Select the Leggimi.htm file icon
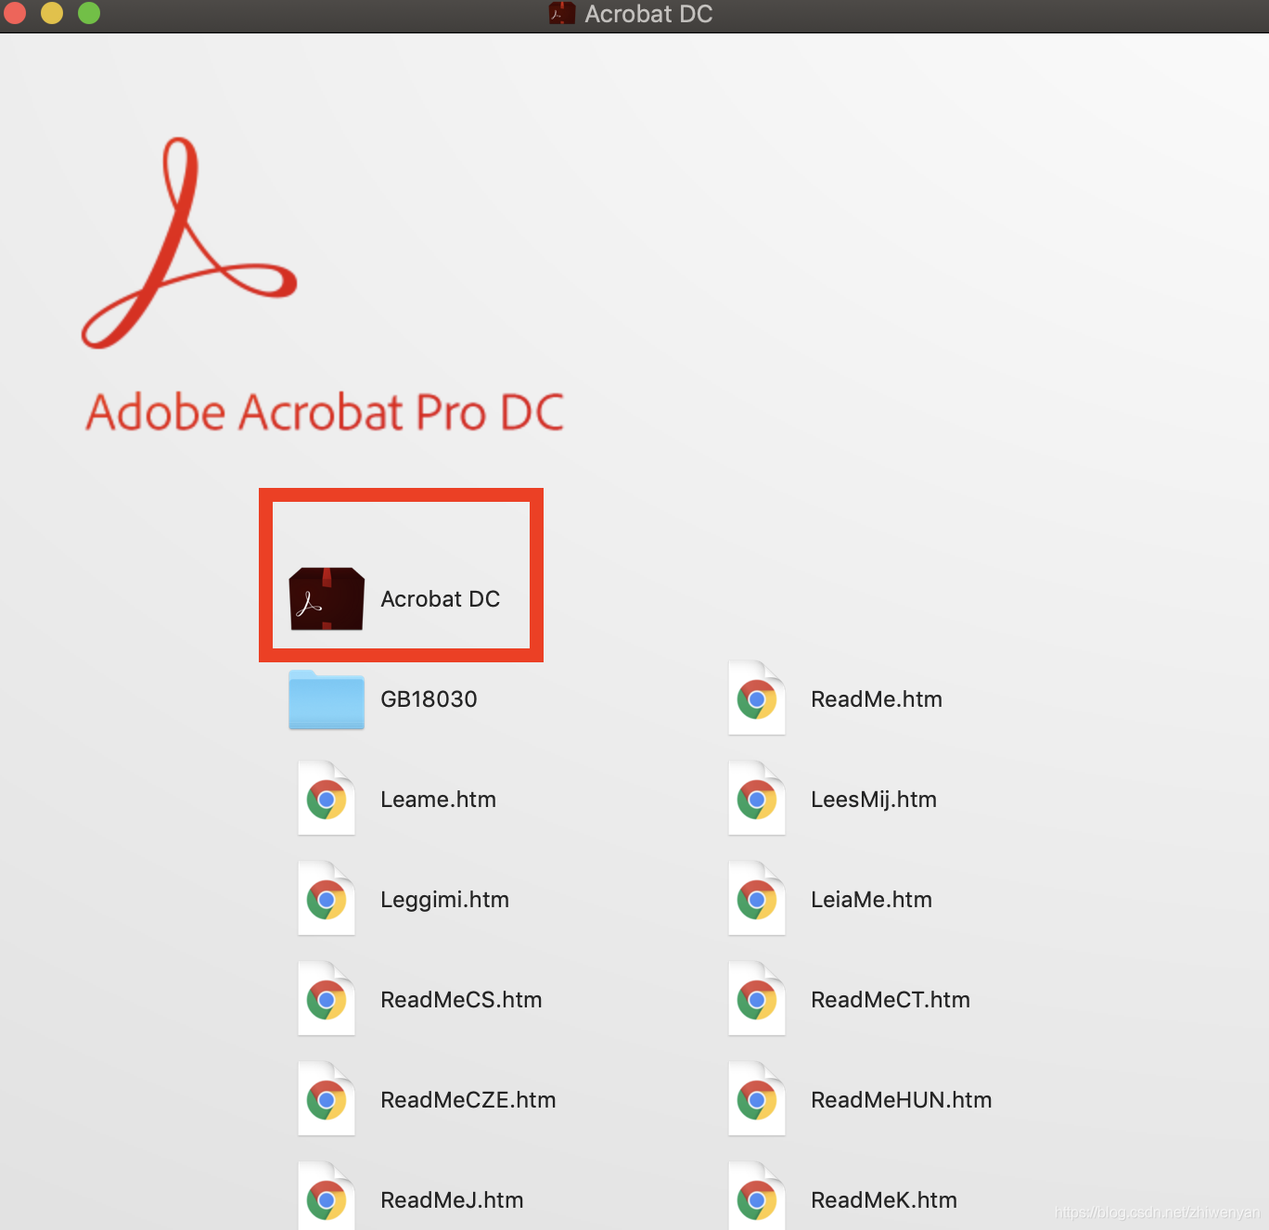 click(x=327, y=899)
